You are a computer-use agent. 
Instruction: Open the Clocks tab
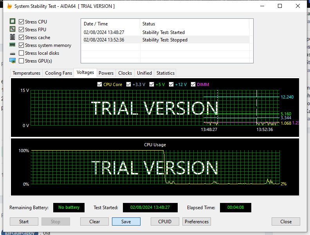125,73
